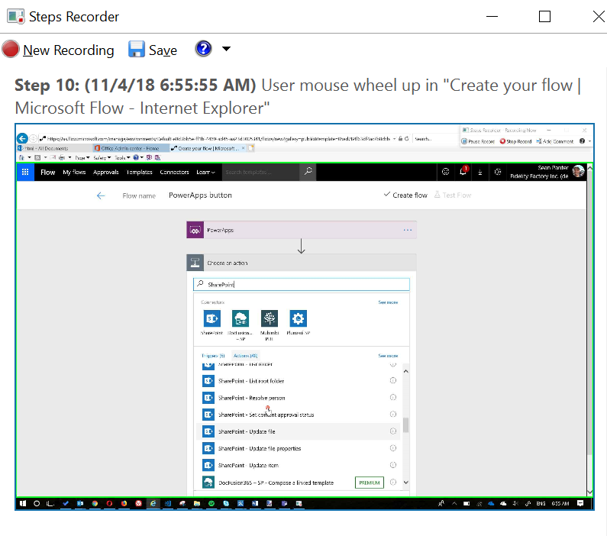Click the SharePoint search input box
Viewport: 607px width, 536px height.
302,285
